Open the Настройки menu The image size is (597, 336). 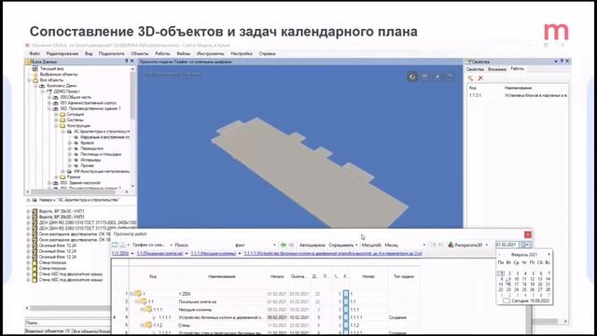click(242, 54)
